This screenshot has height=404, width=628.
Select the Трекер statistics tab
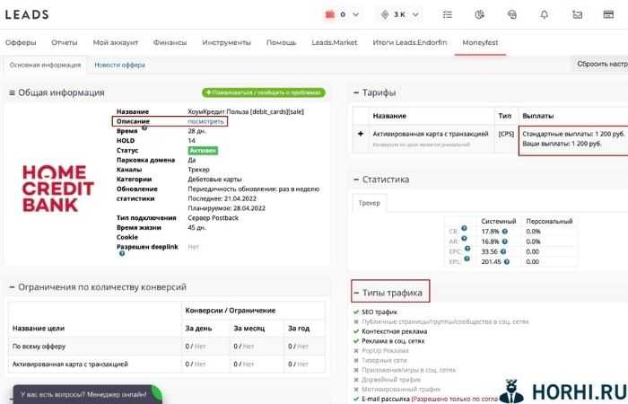pyautogui.click(x=370, y=203)
